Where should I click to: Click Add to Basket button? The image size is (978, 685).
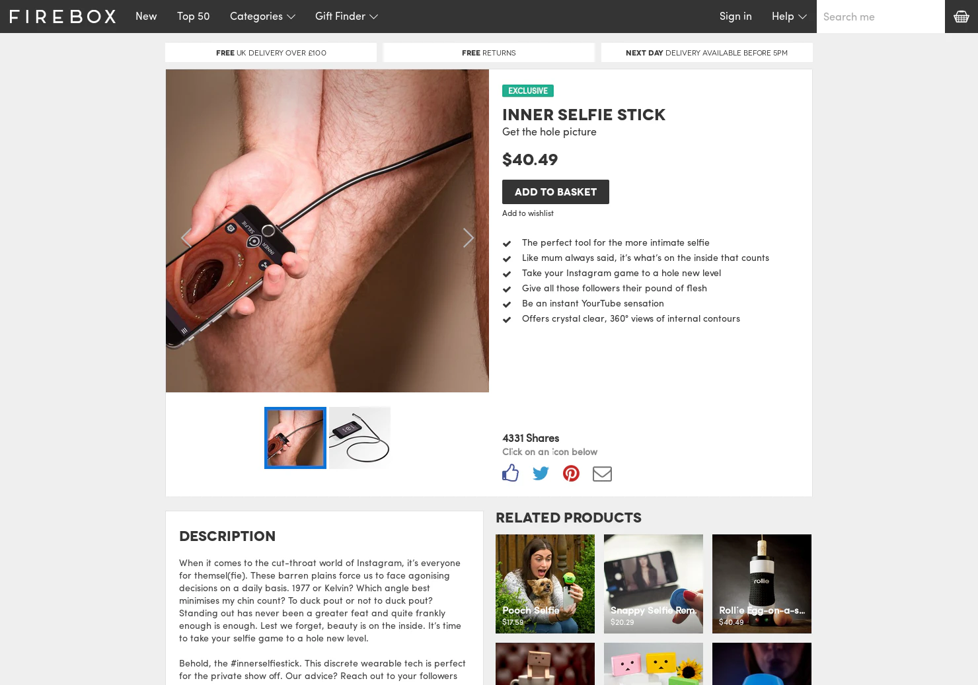click(x=556, y=192)
